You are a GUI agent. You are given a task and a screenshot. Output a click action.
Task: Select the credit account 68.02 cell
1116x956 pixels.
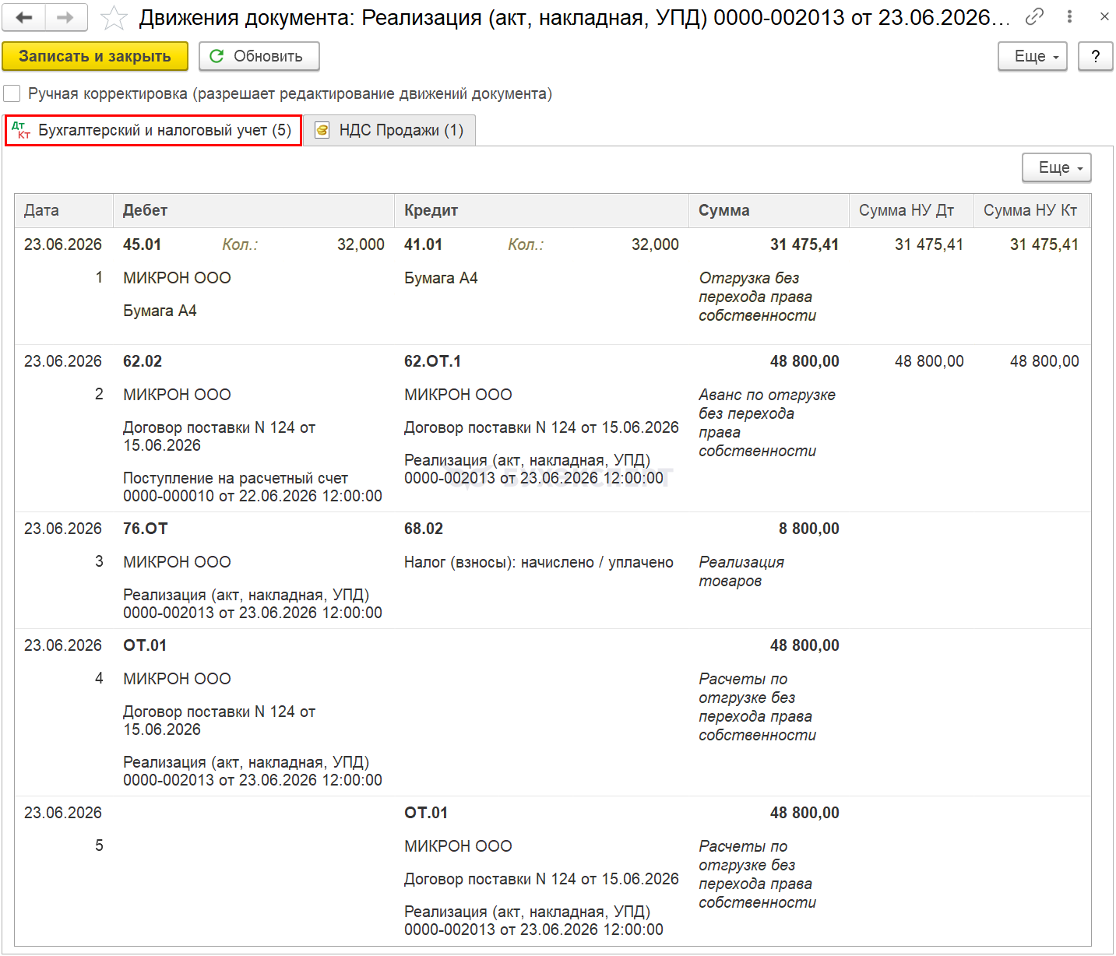tap(424, 529)
